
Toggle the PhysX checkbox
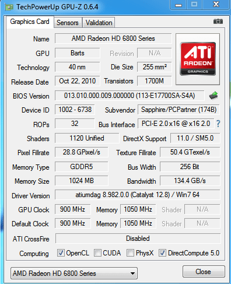[130, 253]
